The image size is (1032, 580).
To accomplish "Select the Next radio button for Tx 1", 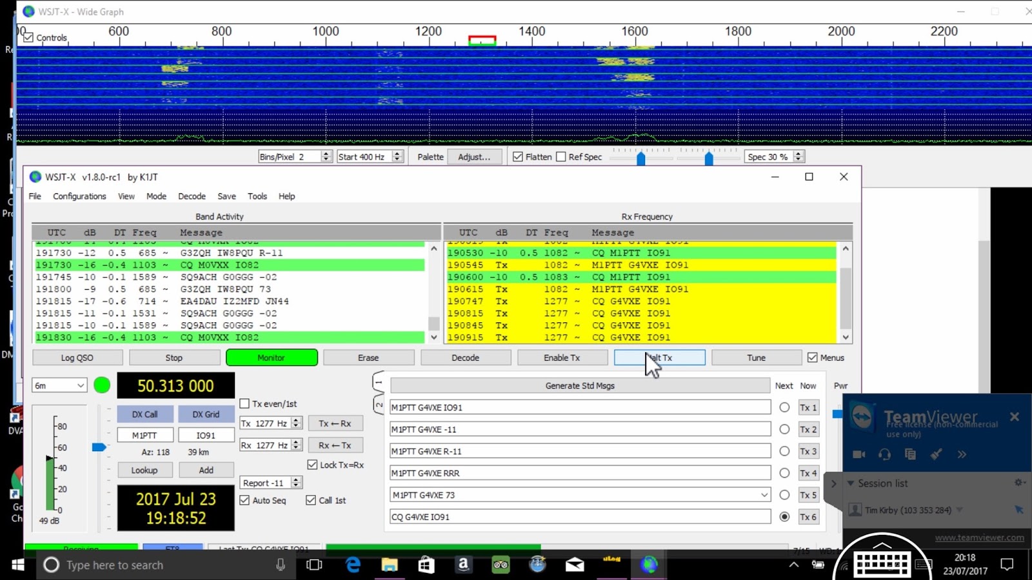I will click(784, 407).
